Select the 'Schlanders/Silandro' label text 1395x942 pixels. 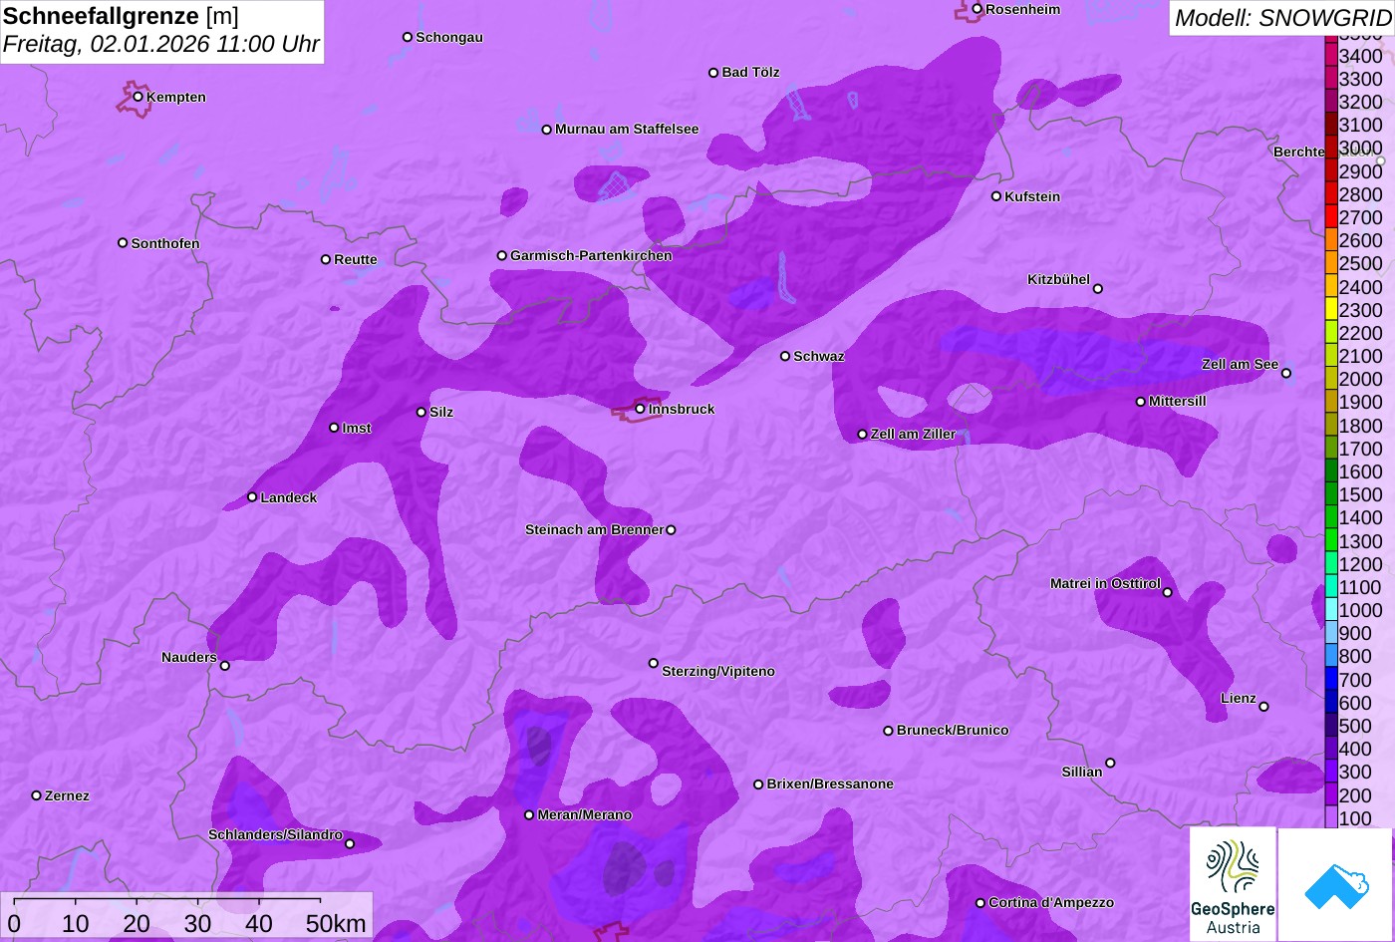pyautogui.click(x=275, y=835)
